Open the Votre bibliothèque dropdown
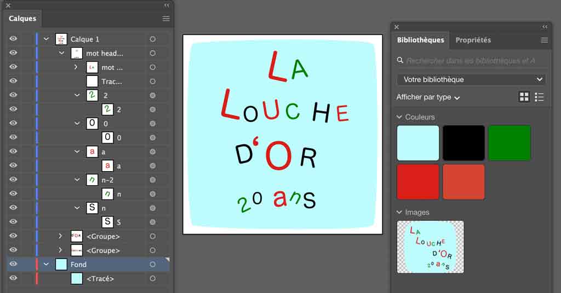Viewport: 561px width, 293px height. [x=471, y=80]
